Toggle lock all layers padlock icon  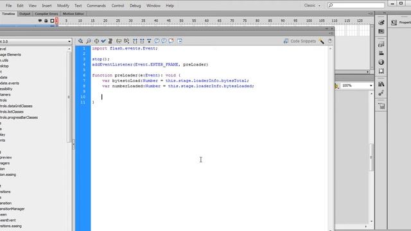46,21
